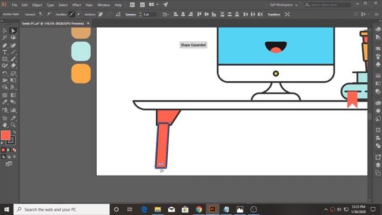Set paint type to None
This screenshot has height=215, width=382.
pos(14,150)
